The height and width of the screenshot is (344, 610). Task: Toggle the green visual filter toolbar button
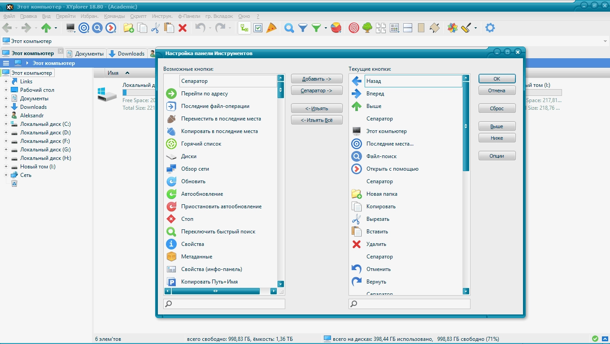(316, 28)
